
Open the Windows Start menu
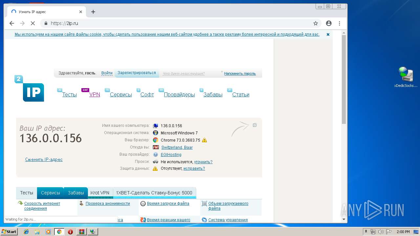9,232
